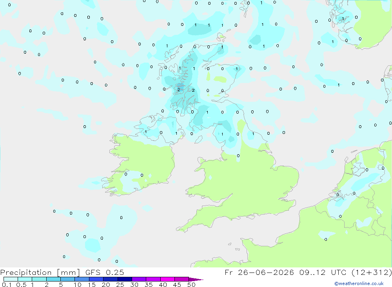
Task: Click the '20' legend scale label
Action: pyautogui.click(x=106, y=285)
